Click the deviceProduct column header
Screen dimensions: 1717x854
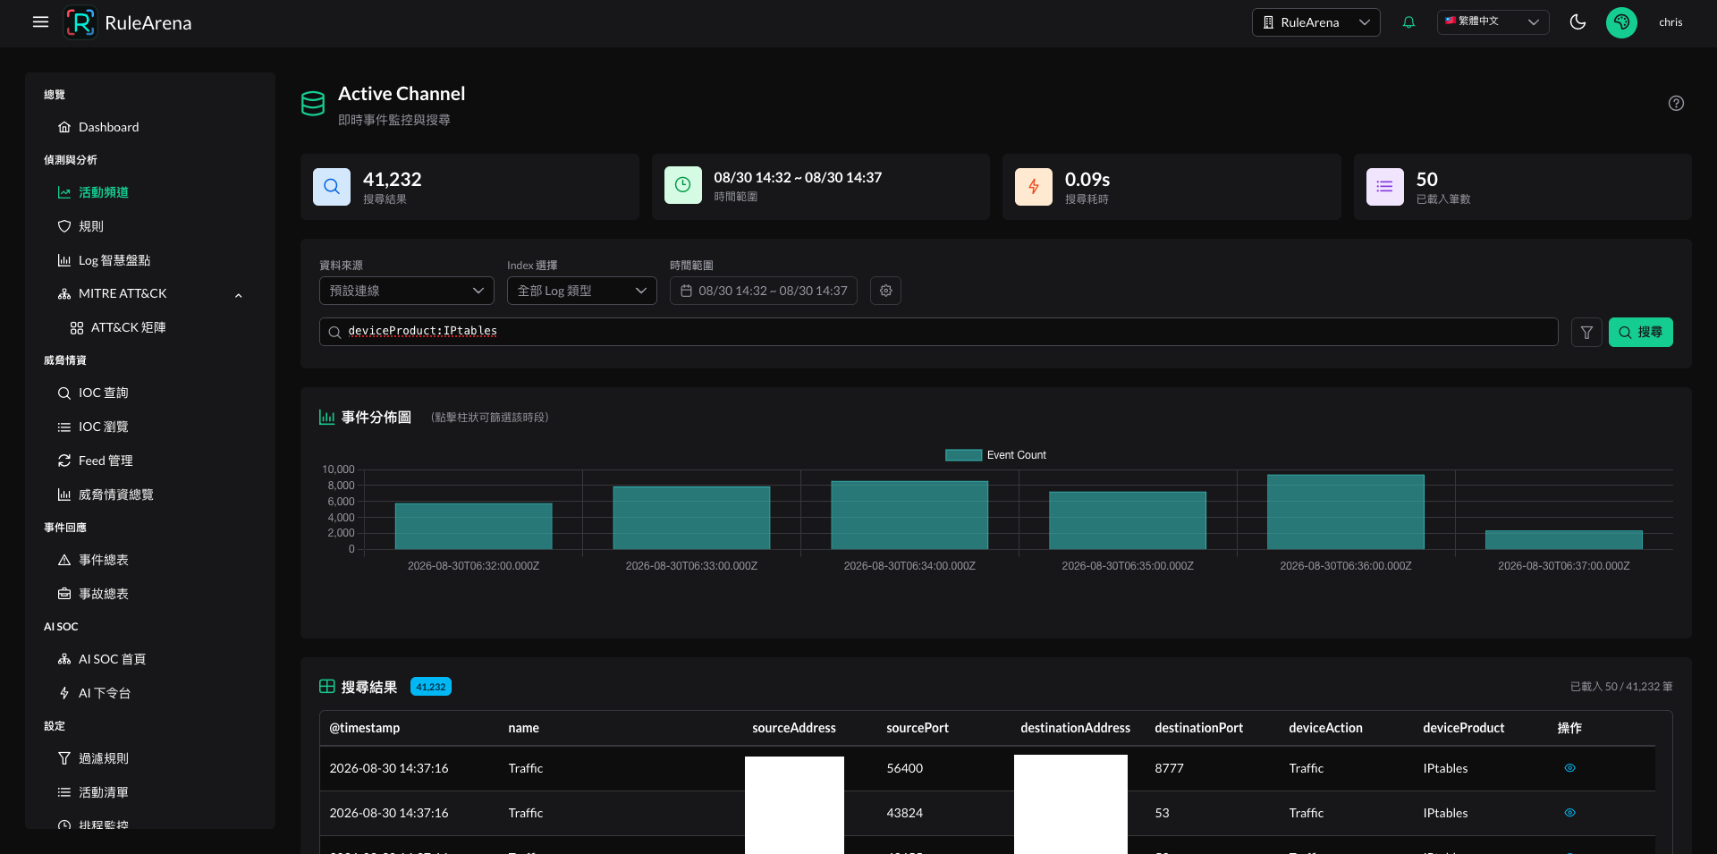(1463, 728)
